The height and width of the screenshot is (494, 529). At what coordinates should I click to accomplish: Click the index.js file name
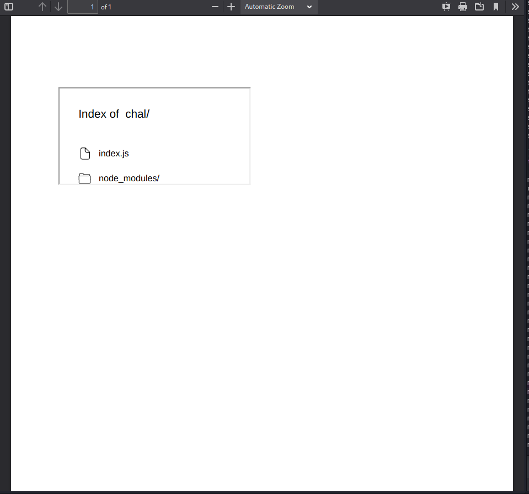pos(114,154)
